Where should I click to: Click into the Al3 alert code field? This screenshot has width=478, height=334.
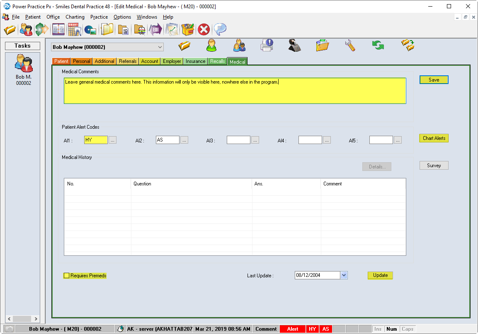click(238, 140)
